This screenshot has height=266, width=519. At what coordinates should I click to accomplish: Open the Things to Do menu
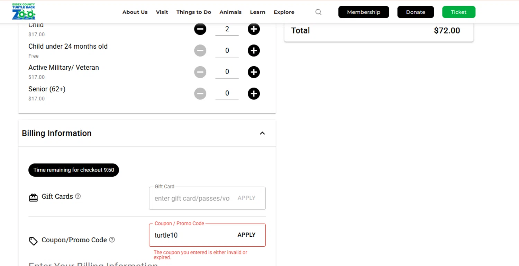pyautogui.click(x=194, y=12)
